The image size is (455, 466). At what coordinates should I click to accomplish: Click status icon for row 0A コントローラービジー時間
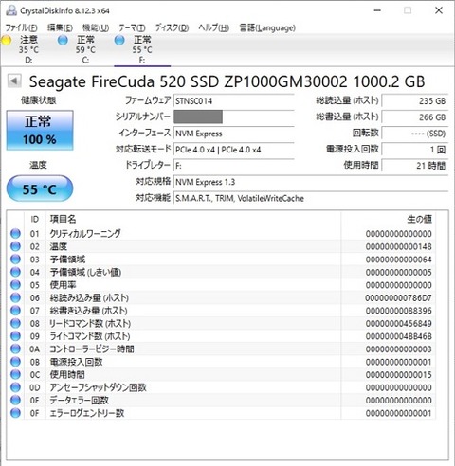(15, 349)
